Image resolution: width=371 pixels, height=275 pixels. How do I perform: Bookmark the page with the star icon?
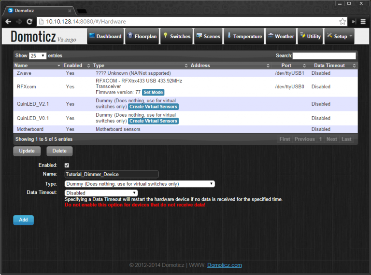click(x=342, y=22)
